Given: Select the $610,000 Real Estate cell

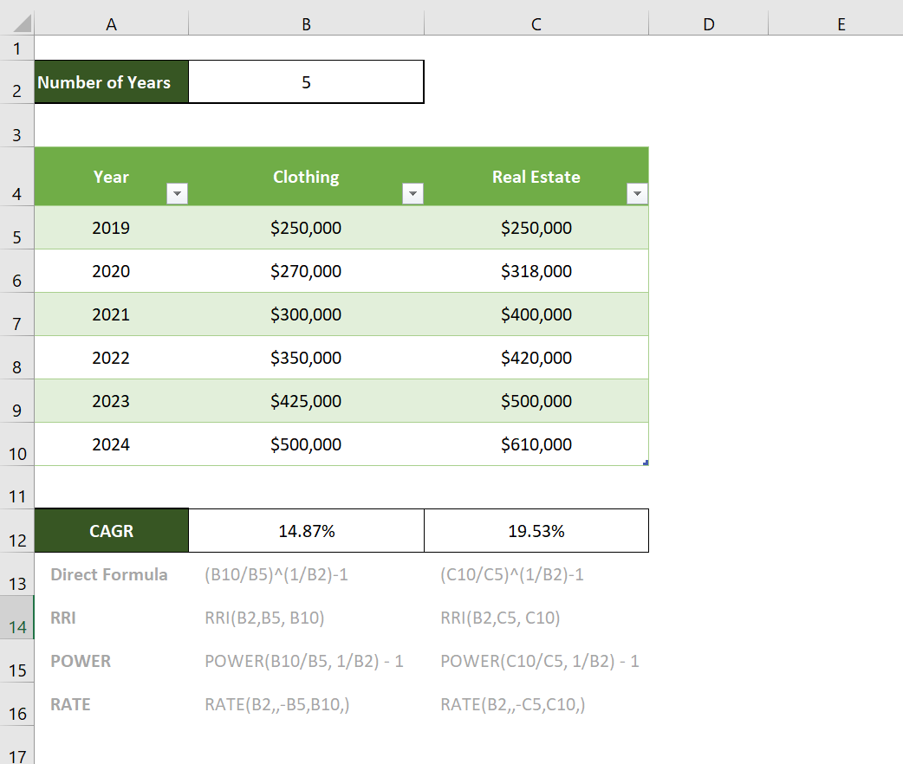Looking at the screenshot, I should [536, 444].
